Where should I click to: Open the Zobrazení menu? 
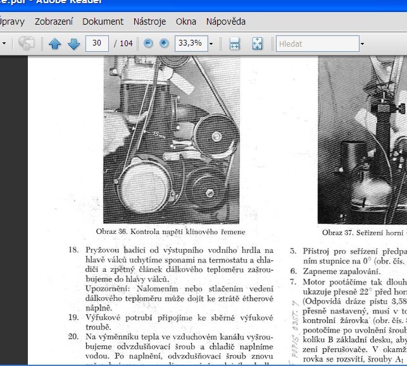click(x=53, y=21)
